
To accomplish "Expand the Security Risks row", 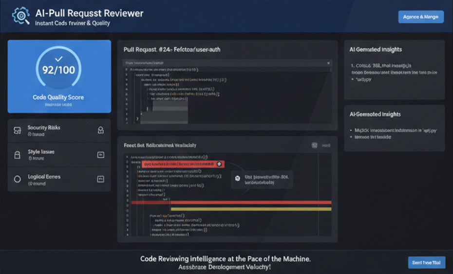I will pyautogui.click(x=59, y=130).
